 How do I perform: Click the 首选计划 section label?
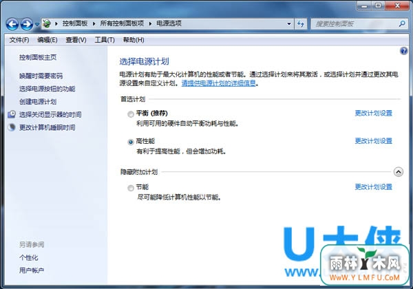coord(133,99)
